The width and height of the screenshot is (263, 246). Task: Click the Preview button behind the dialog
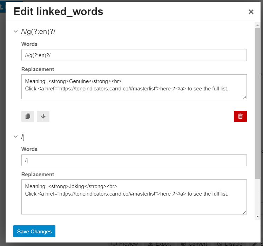125,244
